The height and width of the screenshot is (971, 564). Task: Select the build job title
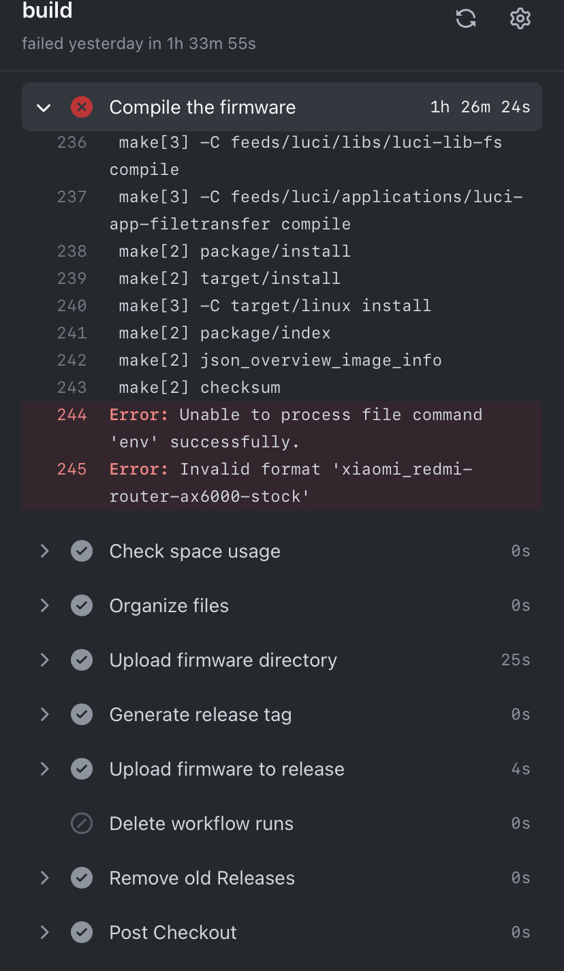(x=46, y=11)
